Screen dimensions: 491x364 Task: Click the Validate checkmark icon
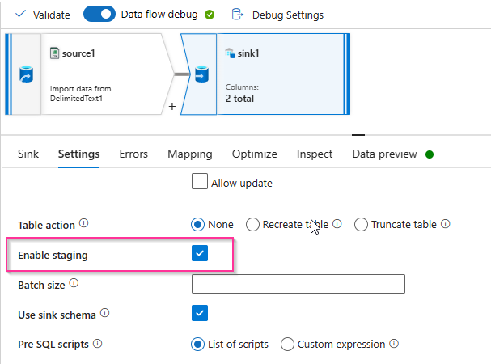coord(21,15)
